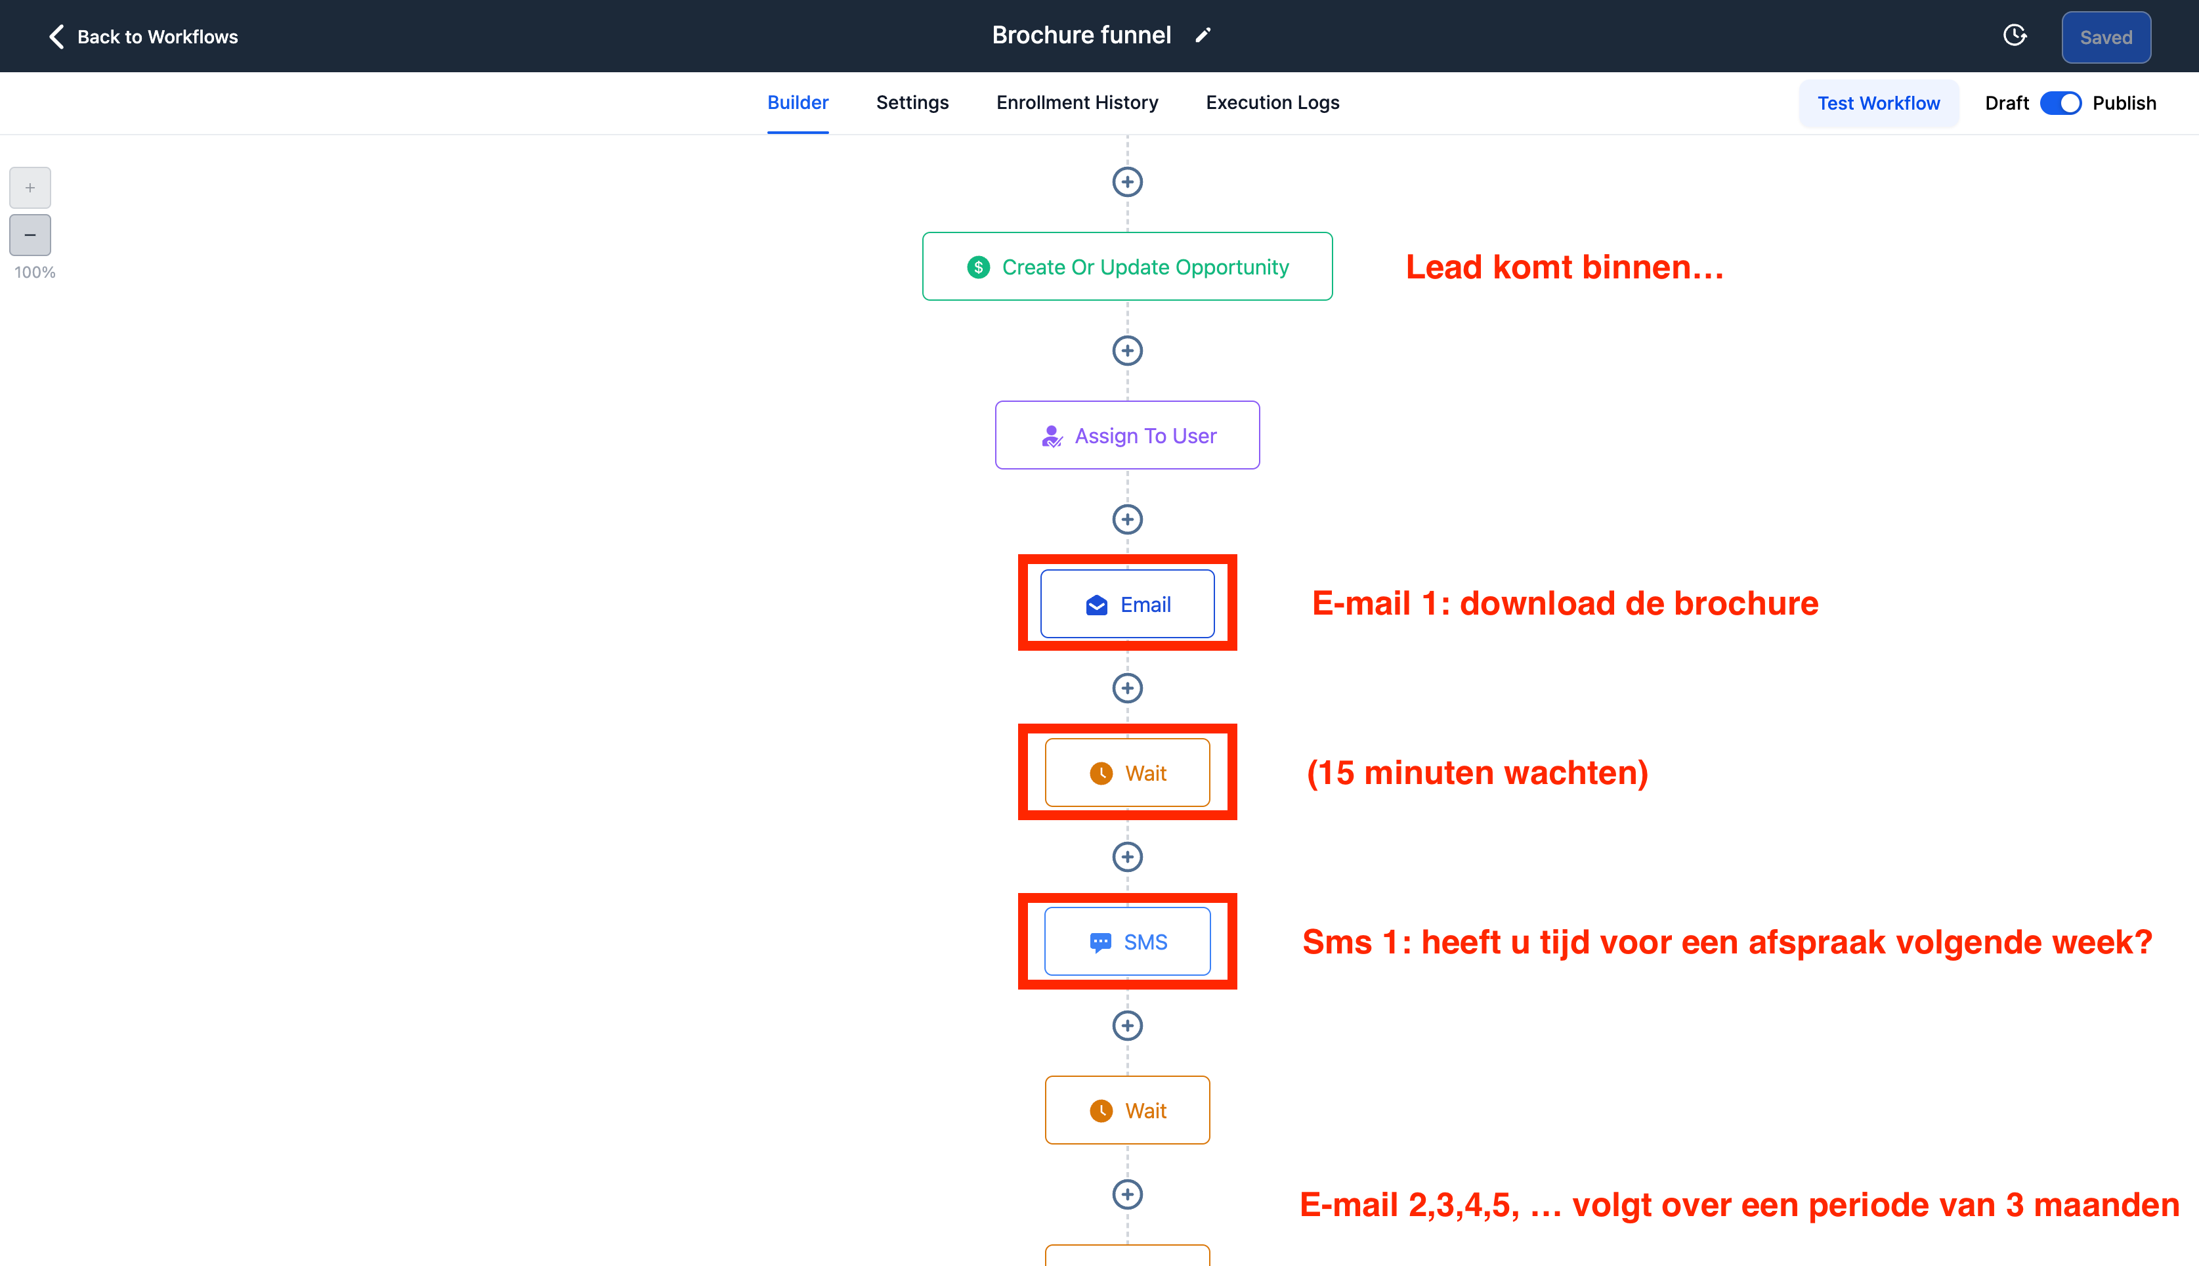Edit workflow name with pencil icon
This screenshot has height=1266, width=2199.
(x=1203, y=35)
